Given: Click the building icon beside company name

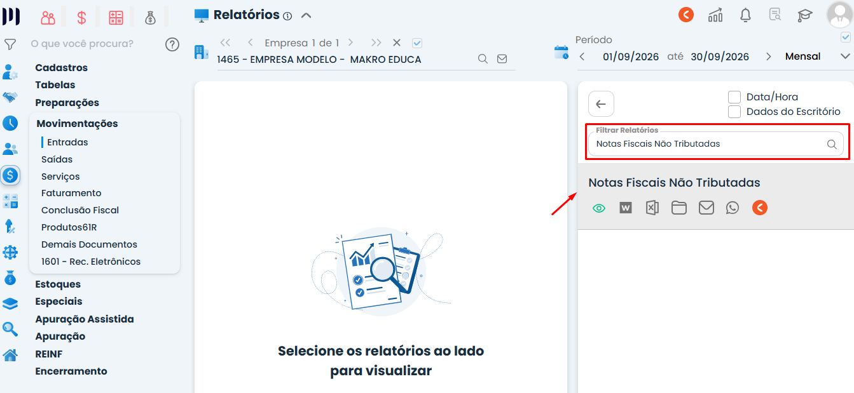Looking at the screenshot, I should coord(202,52).
